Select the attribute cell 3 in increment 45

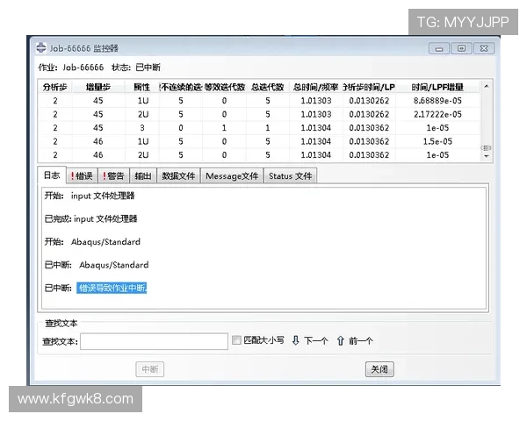(142, 128)
